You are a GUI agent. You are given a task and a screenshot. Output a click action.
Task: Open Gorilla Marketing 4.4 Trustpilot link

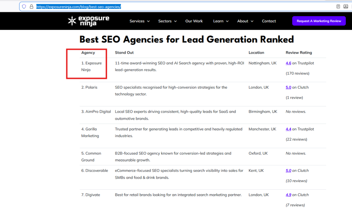click(288, 129)
